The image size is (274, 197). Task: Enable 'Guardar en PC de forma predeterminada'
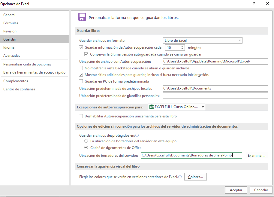81,81
